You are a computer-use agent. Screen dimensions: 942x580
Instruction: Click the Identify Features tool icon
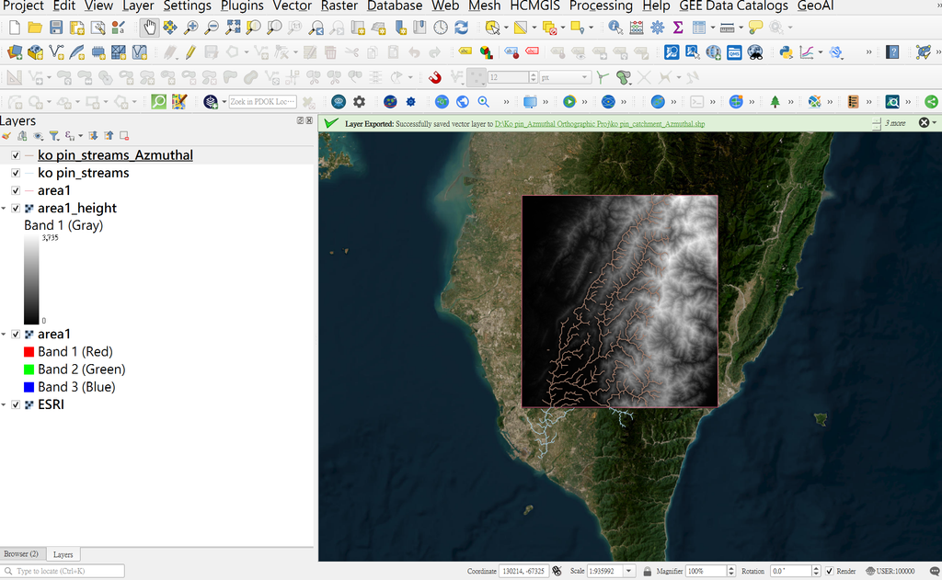(x=615, y=28)
